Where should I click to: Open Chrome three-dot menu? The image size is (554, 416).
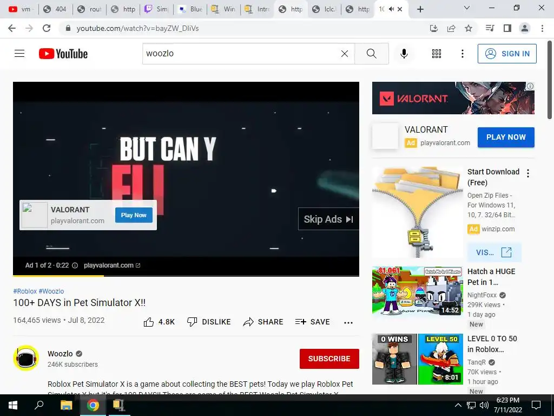(542, 28)
